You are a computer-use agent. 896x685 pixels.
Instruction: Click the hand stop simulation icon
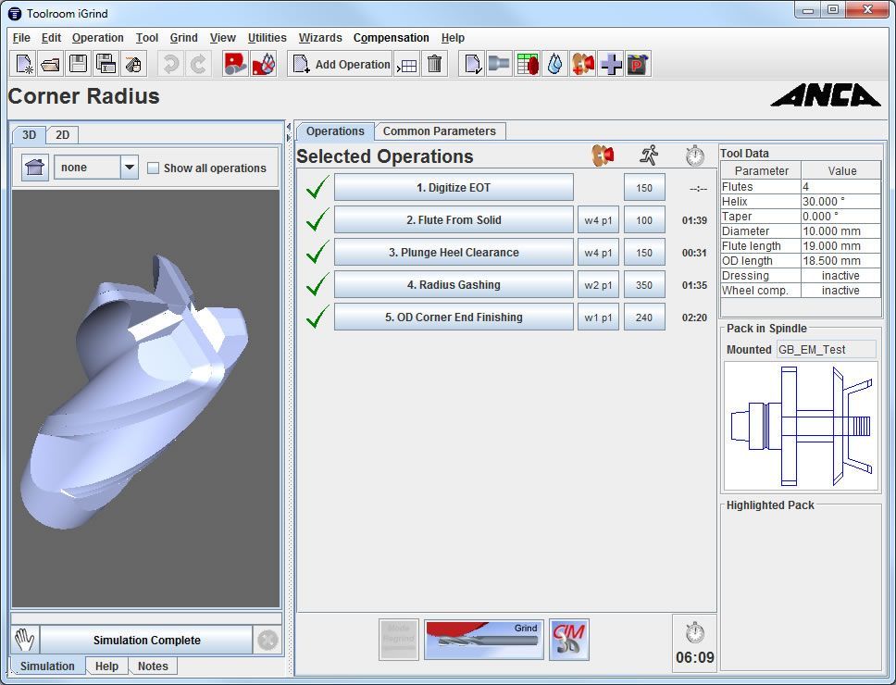(x=25, y=640)
